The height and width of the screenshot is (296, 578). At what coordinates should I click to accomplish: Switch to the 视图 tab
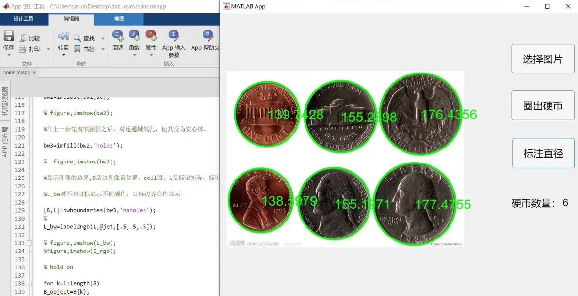[x=119, y=19]
